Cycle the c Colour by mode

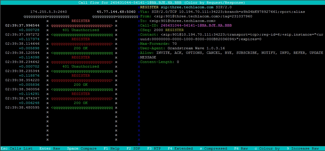pos(267,148)
